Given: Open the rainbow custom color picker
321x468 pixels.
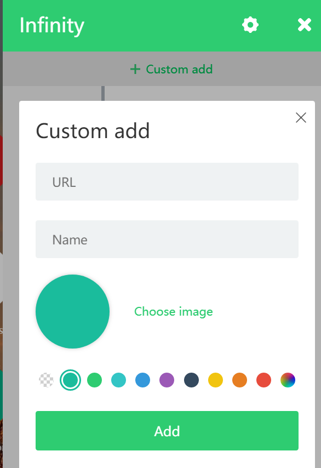Looking at the screenshot, I should (288, 380).
